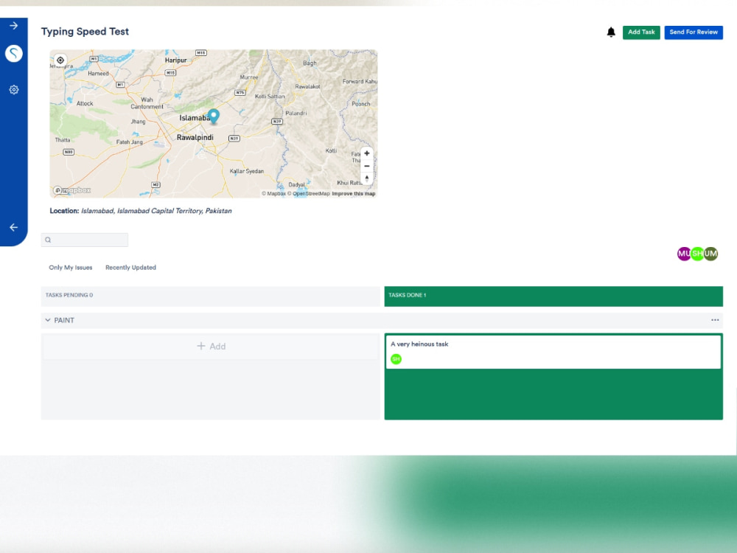The height and width of the screenshot is (553, 737).
Task: Open the 'A very heinous task' card
Action: pos(553,352)
